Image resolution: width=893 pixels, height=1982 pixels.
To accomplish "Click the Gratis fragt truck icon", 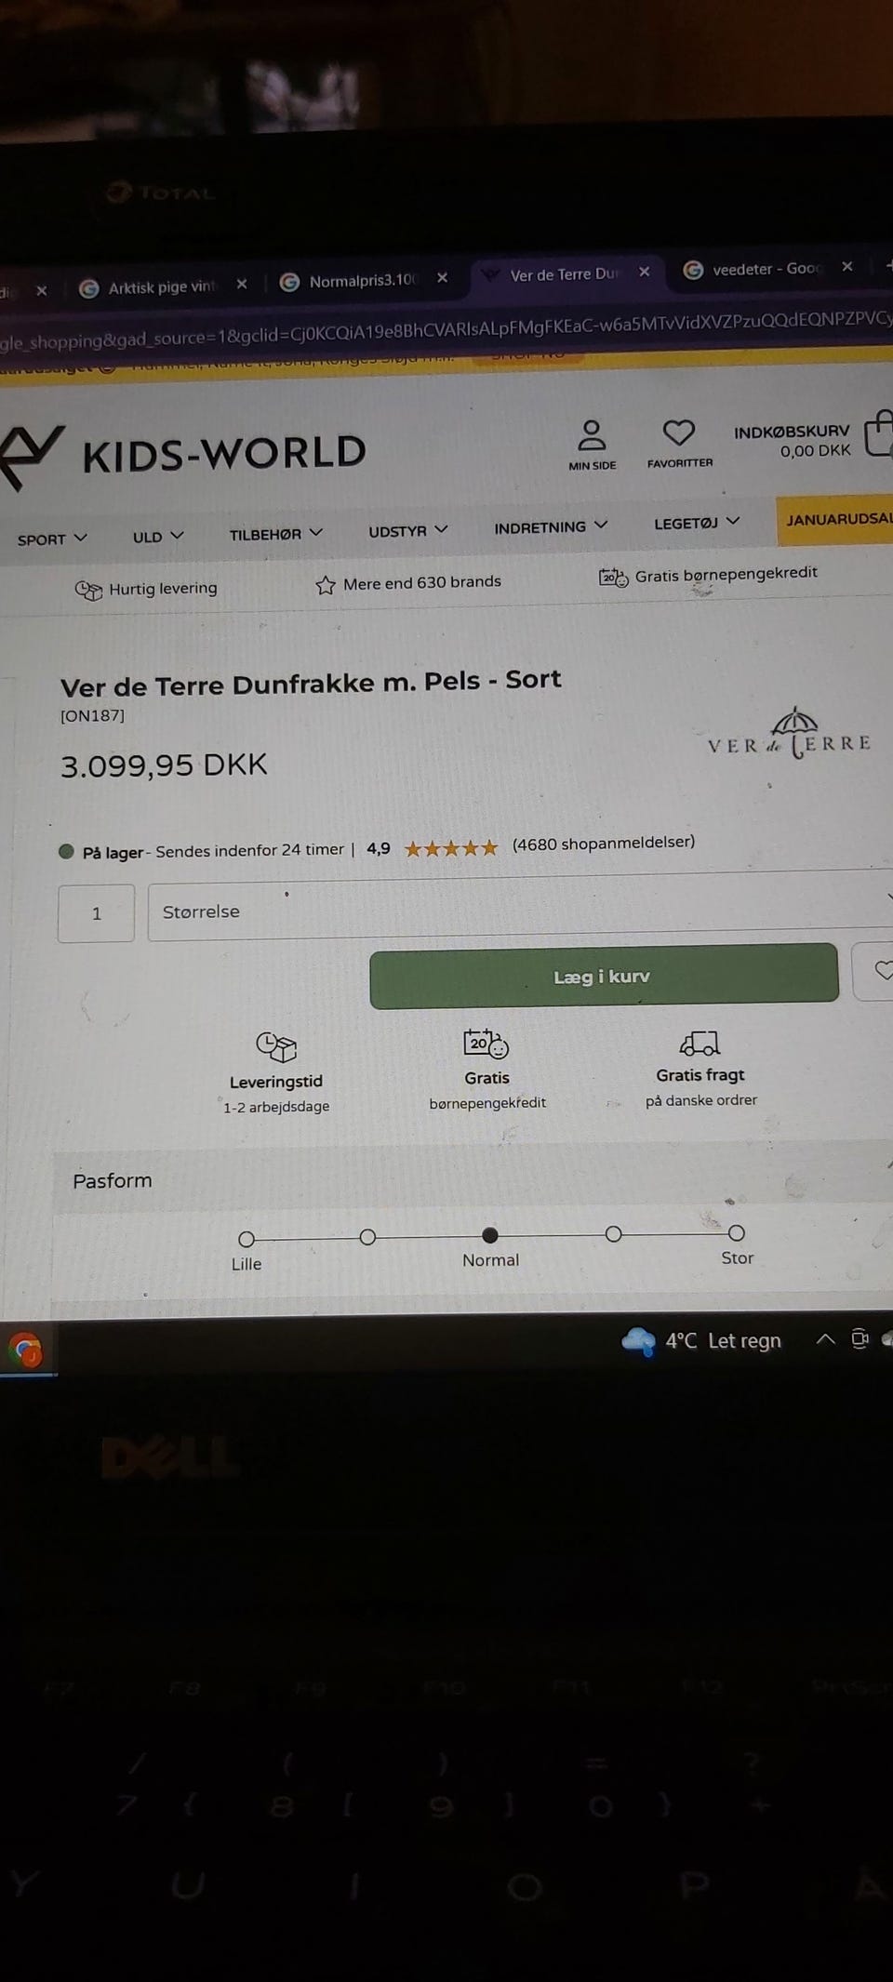I will click(x=700, y=1044).
